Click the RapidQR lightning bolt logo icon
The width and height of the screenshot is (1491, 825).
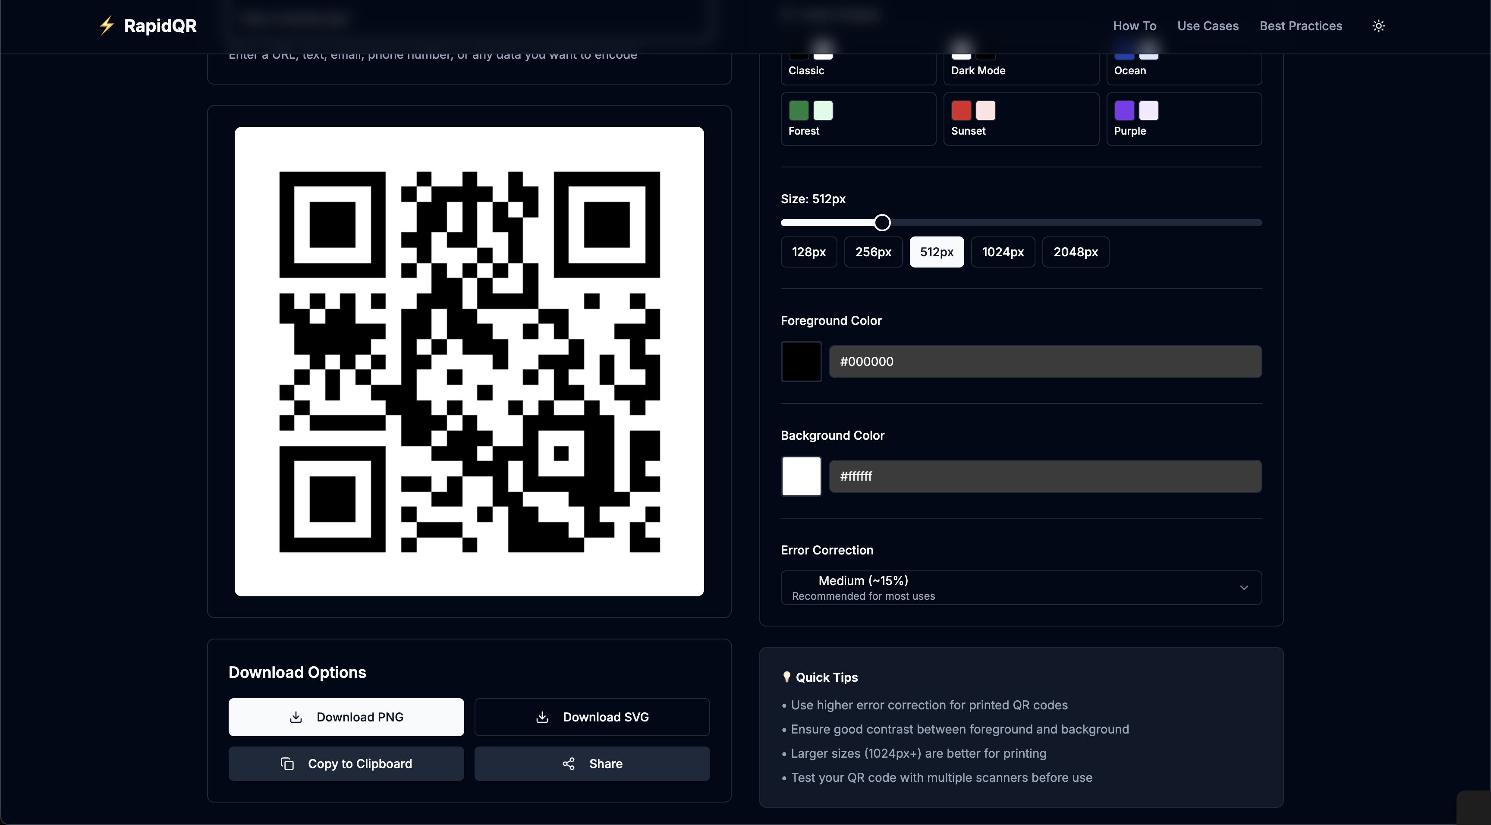pyautogui.click(x=107, y=25)
